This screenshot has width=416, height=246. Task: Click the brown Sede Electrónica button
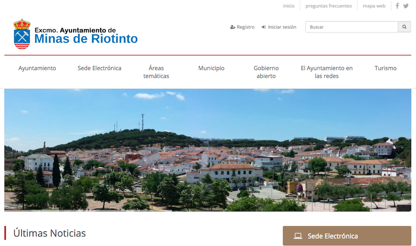pyautogui.click(x=347, y=236)
